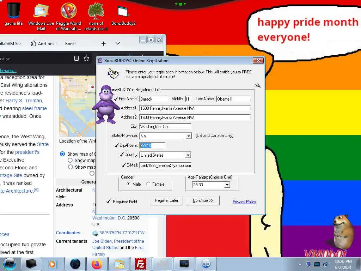The height and width of the screenshot is (271, 361).
Task: Open the Coordinates label link
Action: point(68,233)
